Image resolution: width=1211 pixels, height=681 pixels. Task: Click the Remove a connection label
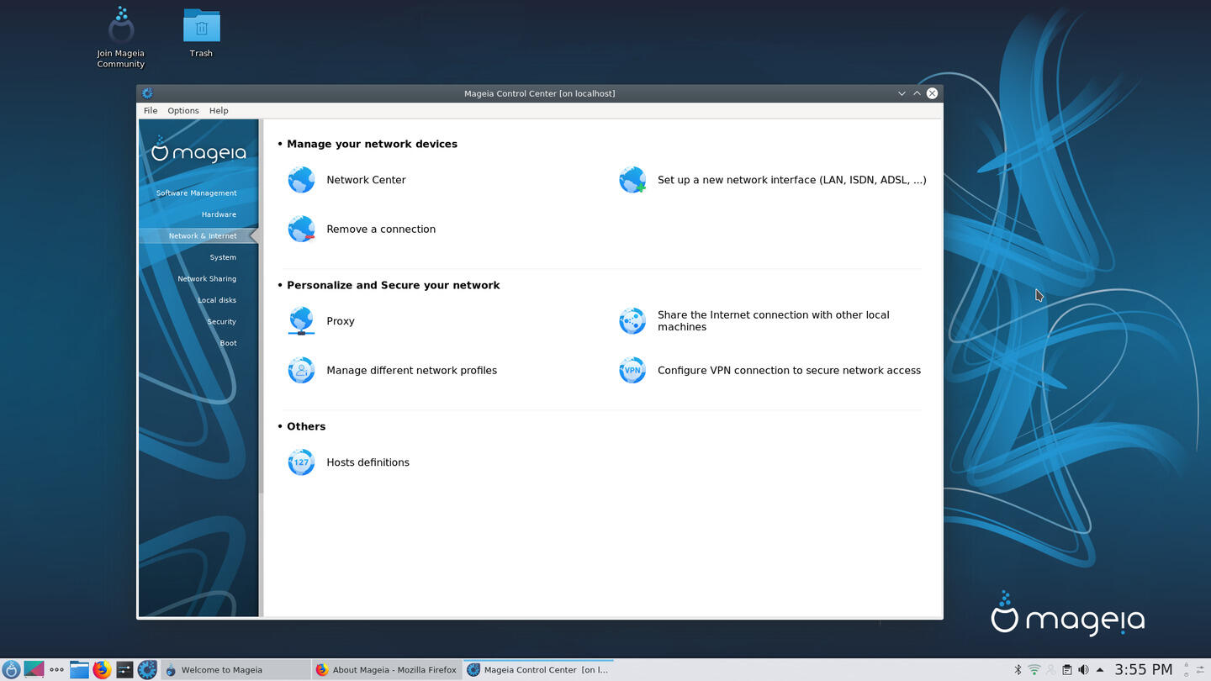point(381,229)
